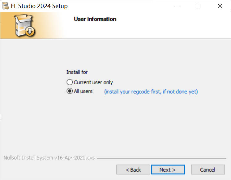The height and width of the screenshot is (180, 231).
Task: Minimize the setup window
Action: click(177, 6)
